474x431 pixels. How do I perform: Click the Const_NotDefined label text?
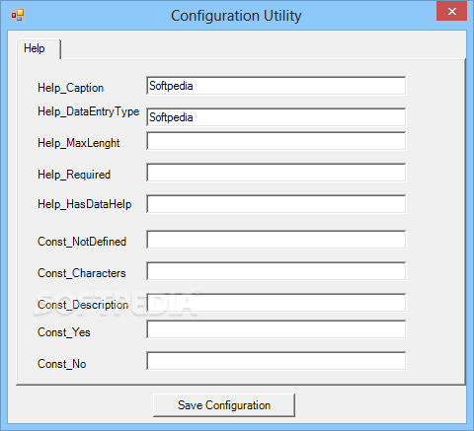[82, 242]
